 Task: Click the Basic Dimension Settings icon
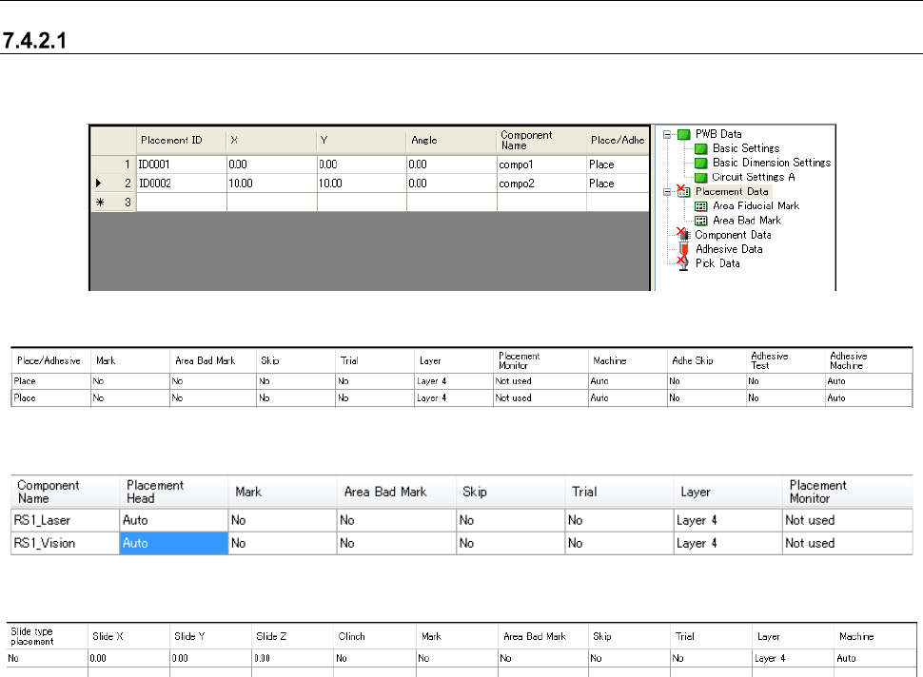[x=701, y=163]
